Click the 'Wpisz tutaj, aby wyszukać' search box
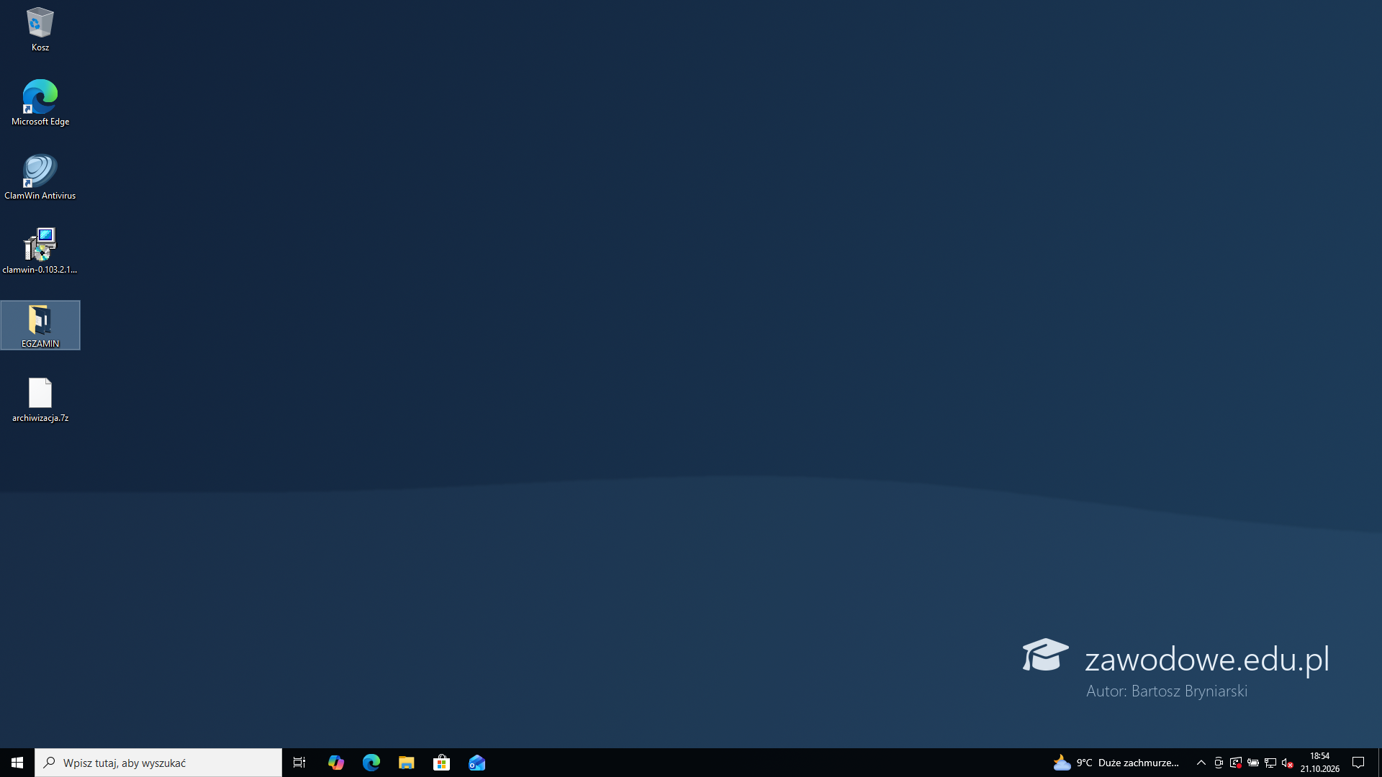This screenshot has width=1382, height=777. 158,763
